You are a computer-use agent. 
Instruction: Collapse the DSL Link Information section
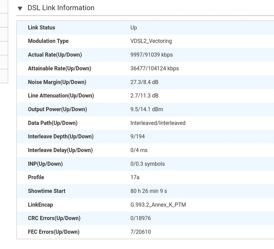tap(20, 8)
